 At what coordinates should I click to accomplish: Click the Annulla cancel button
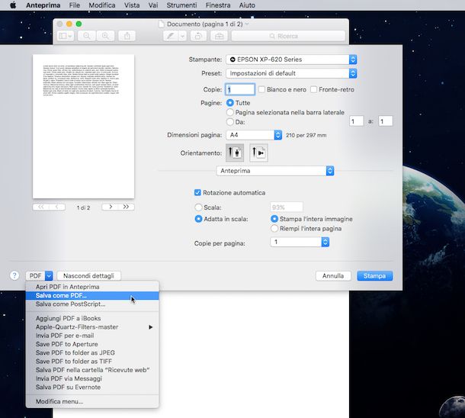pyautogui.click(x=333, y=276)
